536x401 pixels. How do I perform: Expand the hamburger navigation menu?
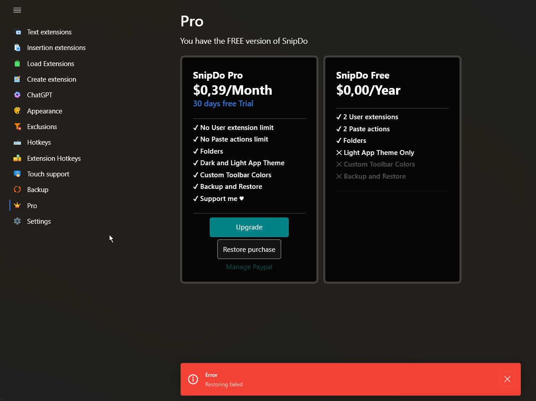(x=17, y=10)
